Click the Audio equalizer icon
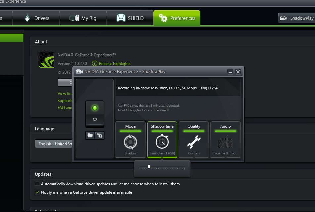The image size is (315, 212). [x=225, y=142]
